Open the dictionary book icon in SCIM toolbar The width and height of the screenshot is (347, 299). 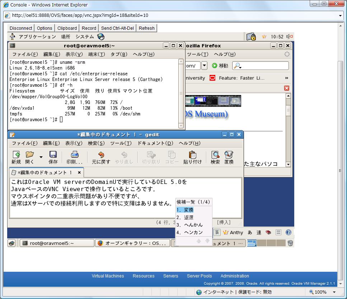point(268,232)
